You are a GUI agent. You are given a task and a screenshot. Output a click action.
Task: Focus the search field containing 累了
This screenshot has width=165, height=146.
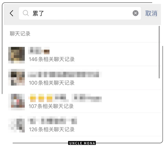[x=80, y=13]
